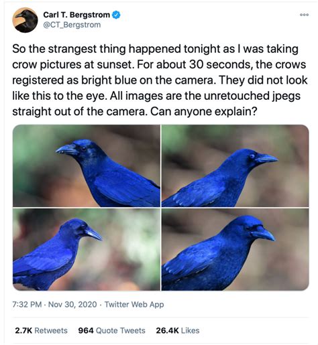318x345 pixels.
Task: Open the three-dot more options menu
Action: point(304,15)
